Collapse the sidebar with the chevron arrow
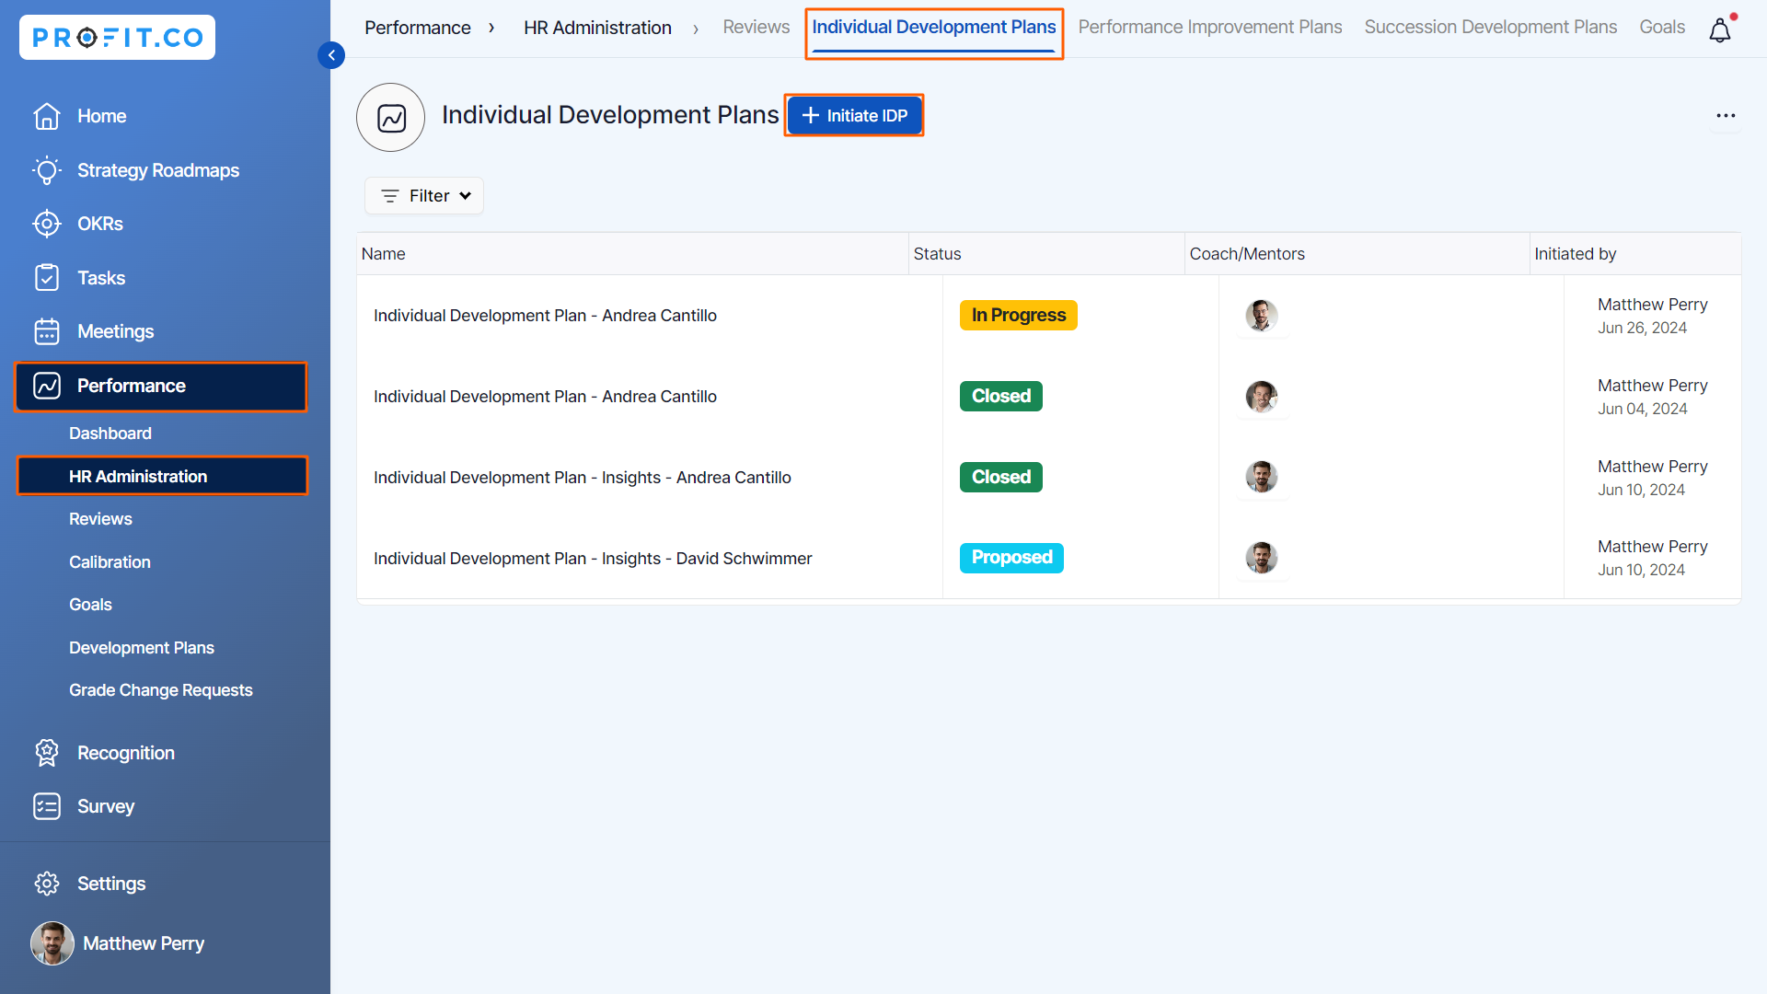Screen dimensions: 1767x994 click(x=331, y=55)
